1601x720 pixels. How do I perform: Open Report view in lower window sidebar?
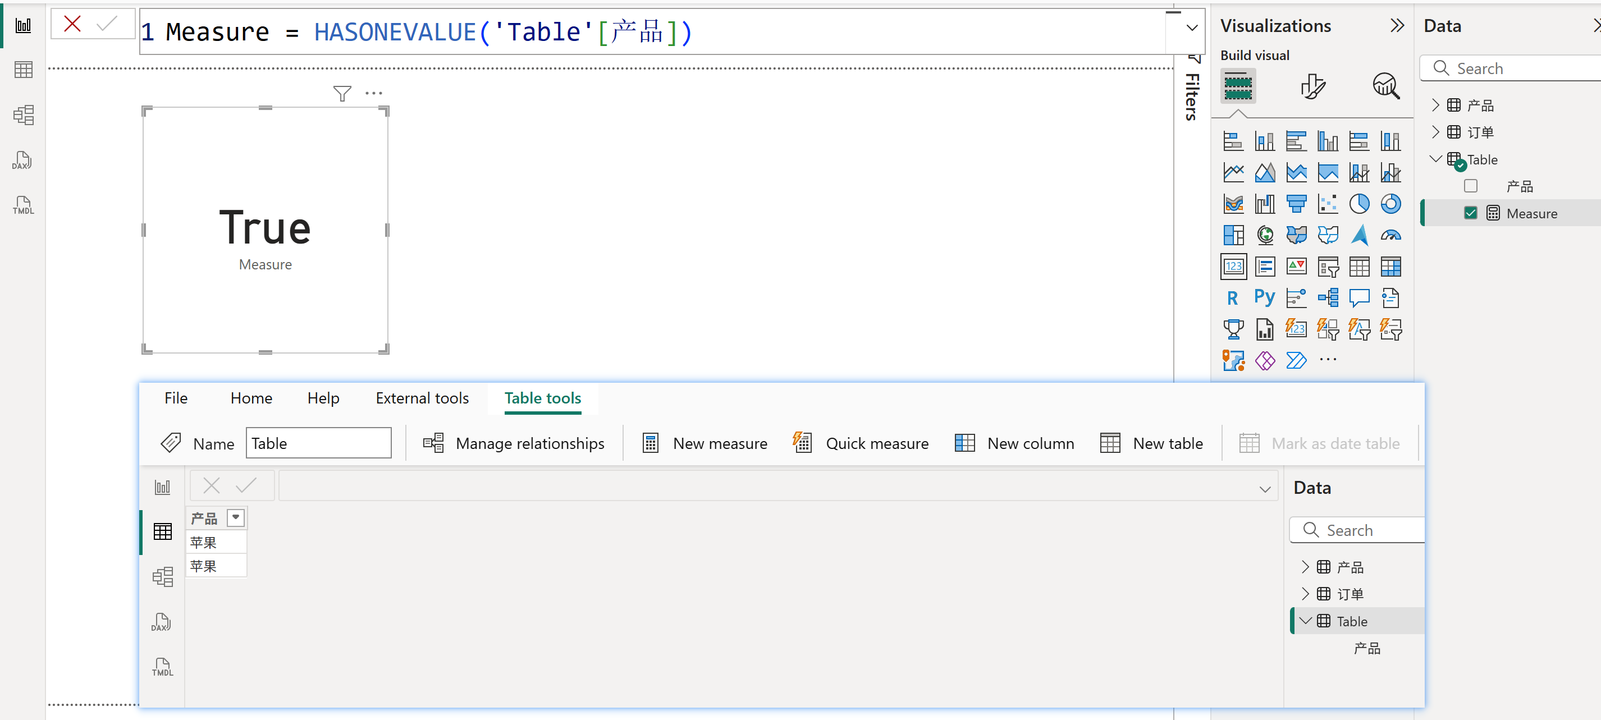162,487
